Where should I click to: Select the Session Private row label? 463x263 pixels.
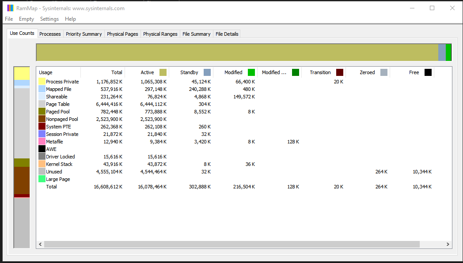(x=62, y=134)
